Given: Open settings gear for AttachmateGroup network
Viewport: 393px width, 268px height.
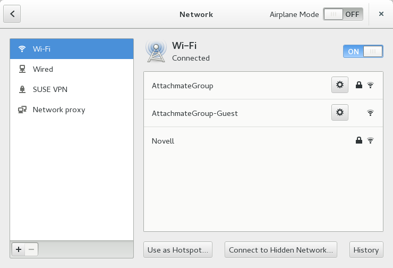Looking at the screenshot, I should click(x=340, y=85).
